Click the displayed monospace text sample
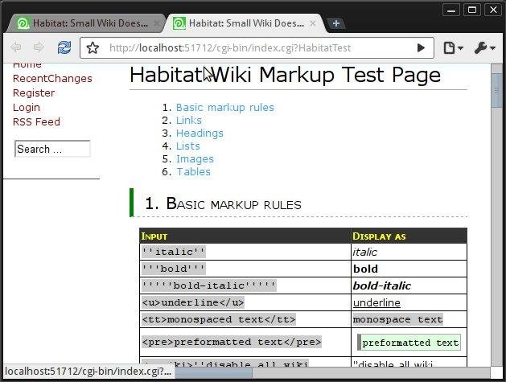The height and width of the screenshot is (382, 506). pyautogui.click(x=398, y=319)
